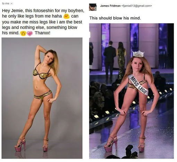Click the laughing face emoji after "haha"

66,16
